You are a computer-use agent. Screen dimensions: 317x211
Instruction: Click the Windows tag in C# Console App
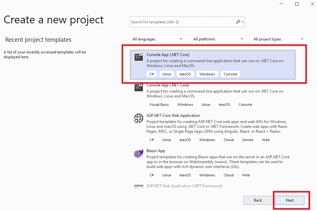(207, 74)
